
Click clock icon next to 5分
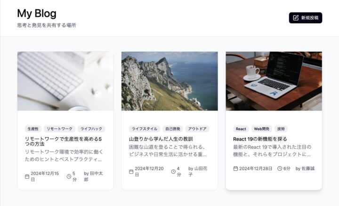pos(69,176)
